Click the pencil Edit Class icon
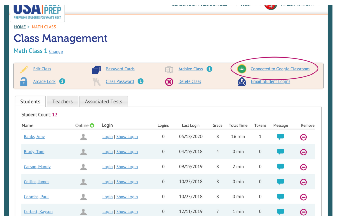This screenshot has height=221, width=340. click(x=24, y=69)
